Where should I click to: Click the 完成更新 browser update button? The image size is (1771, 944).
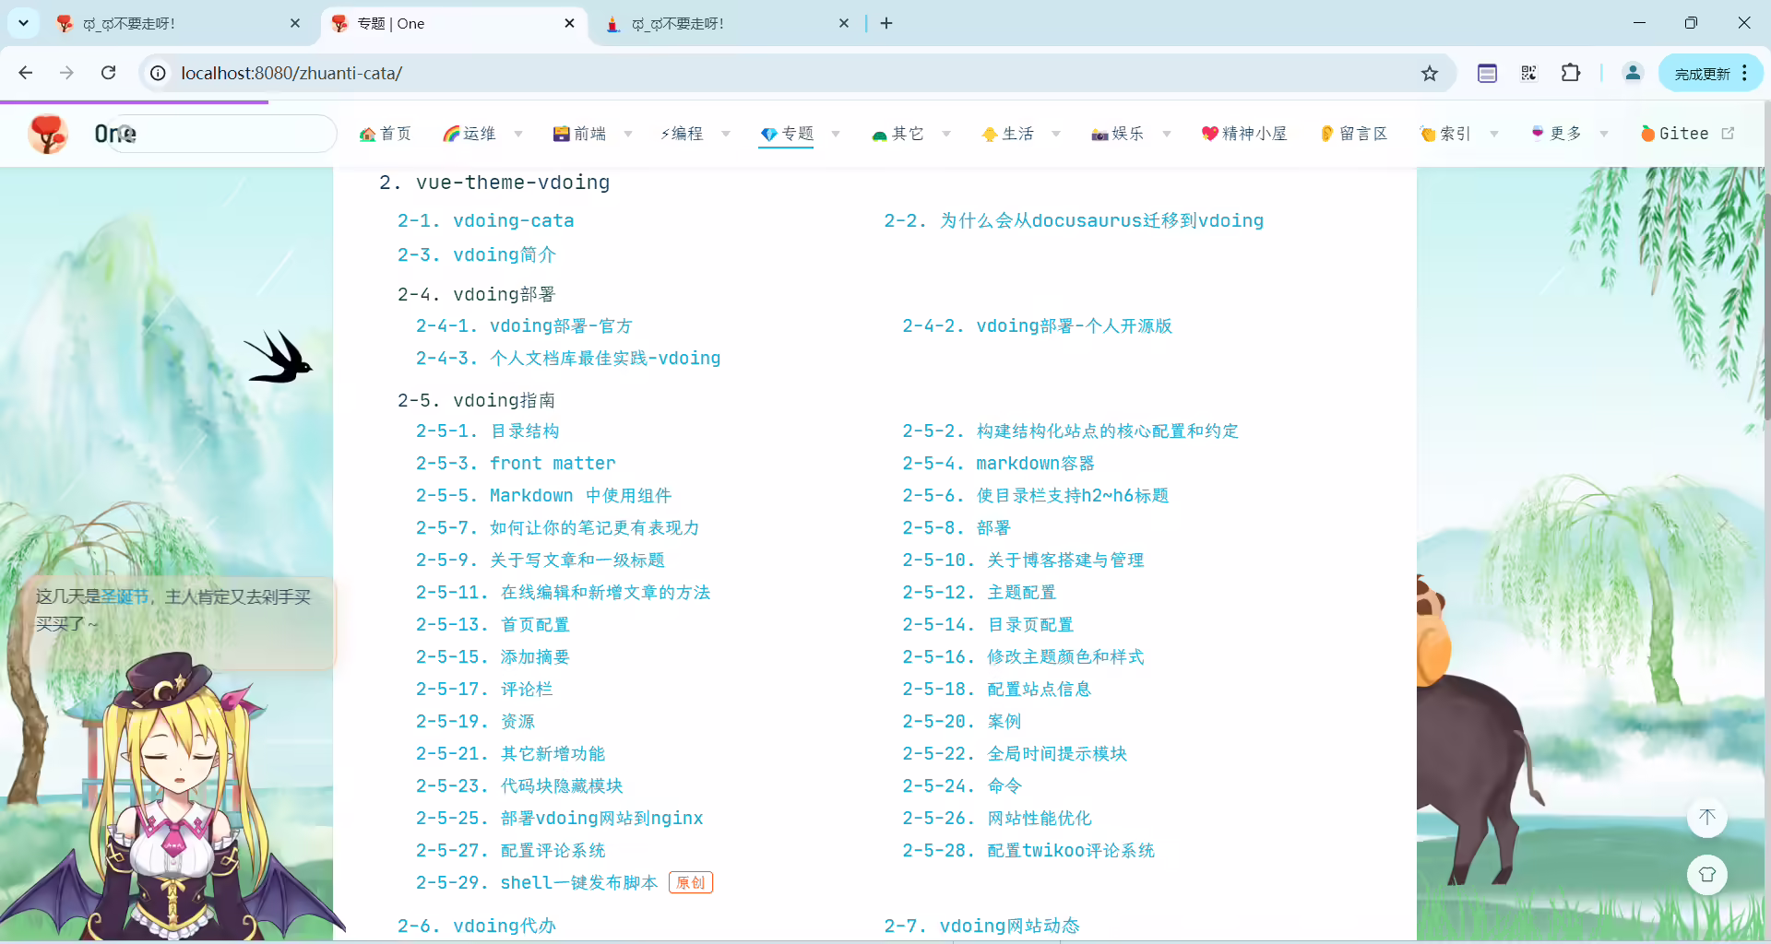pyautogui.click(x=1703, y=74)
